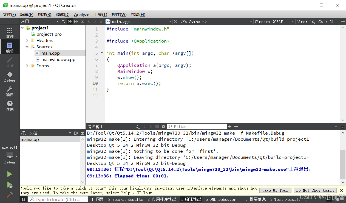Split the project panel view

coord(76,21)
